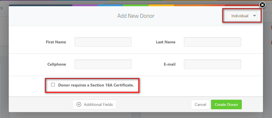Click the chevron arrow in the Individual selector
Image resolution: width=272 pixels, height=118 pixels.
click(254, 15)
